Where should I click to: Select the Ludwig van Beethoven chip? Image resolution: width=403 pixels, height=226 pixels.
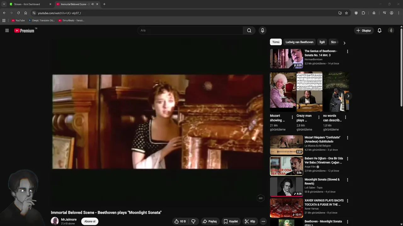pyautogui.click(x=299, y=42)
